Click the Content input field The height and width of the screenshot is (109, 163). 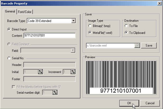click(49, 35)
